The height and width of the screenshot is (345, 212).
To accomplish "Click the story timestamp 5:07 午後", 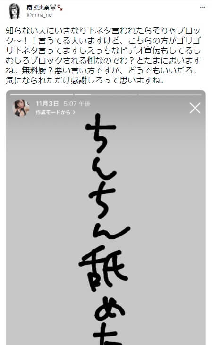I will tap(77, 104).
